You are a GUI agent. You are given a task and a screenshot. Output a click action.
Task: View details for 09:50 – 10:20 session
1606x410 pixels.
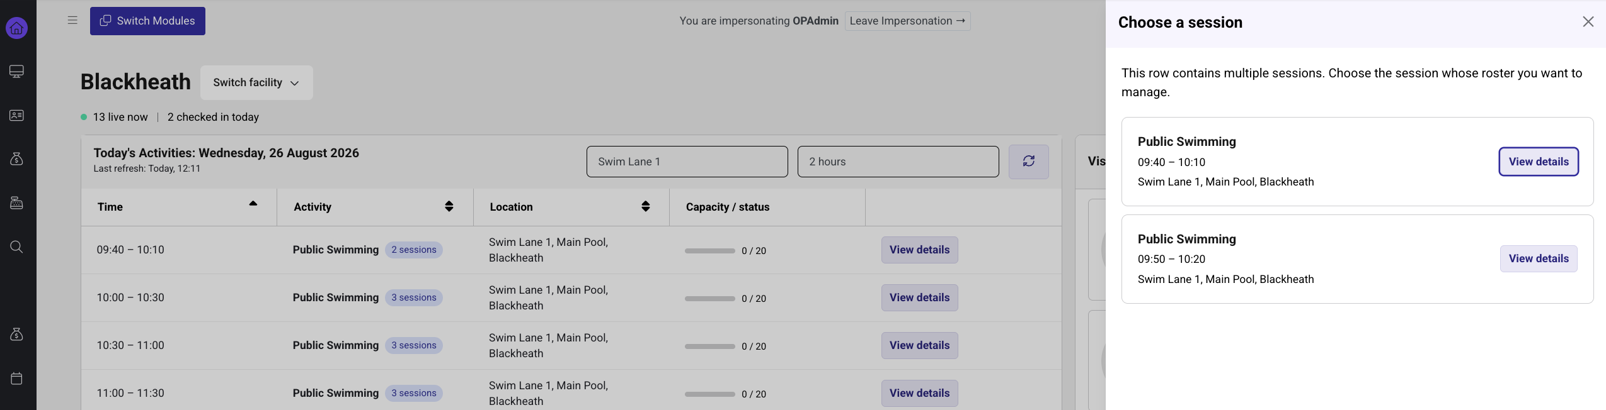pos(1538,258)
